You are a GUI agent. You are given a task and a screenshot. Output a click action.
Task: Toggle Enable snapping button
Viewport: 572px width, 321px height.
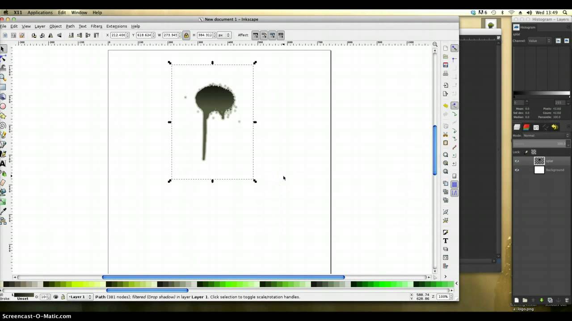454,48
